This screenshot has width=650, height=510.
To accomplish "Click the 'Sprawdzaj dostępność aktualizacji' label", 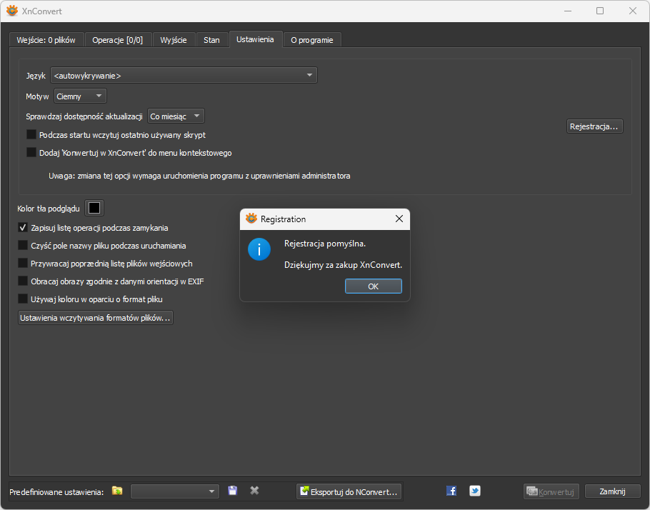I will click(x=84, y=116).
